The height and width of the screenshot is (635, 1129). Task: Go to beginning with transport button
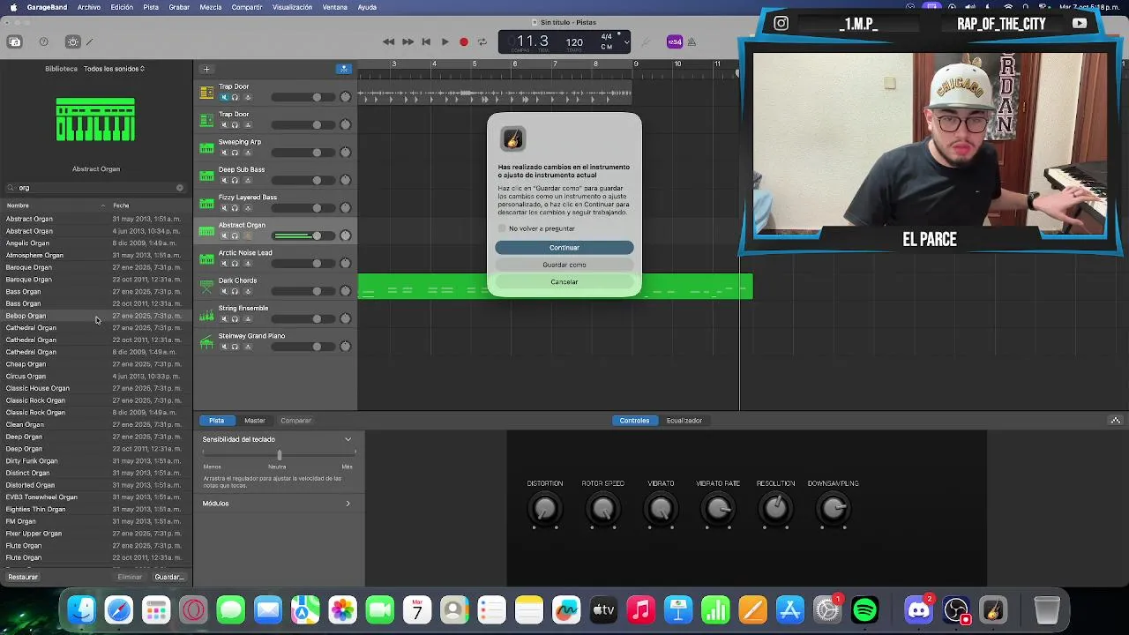pyautogui.click(x=426, y=41)
